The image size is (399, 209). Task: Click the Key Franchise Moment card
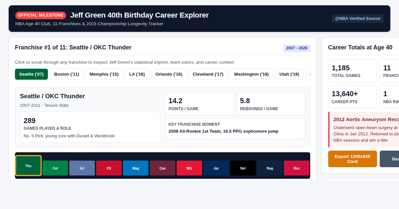235,128
